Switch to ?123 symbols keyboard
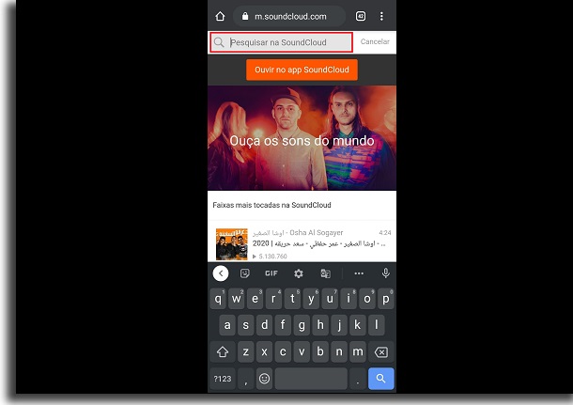This screenshot has width=573, height=405. pos(223,379)
